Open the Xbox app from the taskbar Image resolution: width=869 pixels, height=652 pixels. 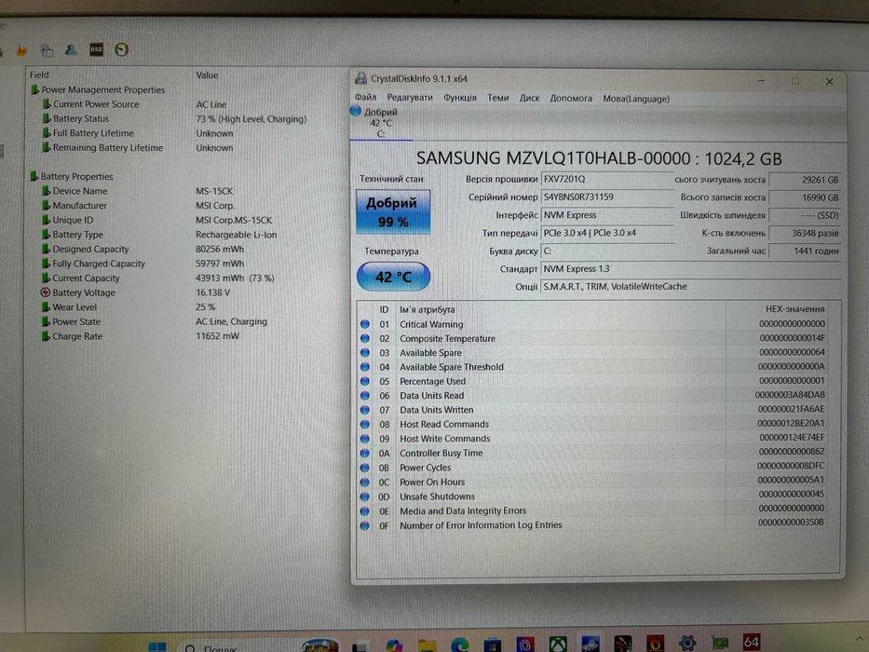click(x=558, y=644)
